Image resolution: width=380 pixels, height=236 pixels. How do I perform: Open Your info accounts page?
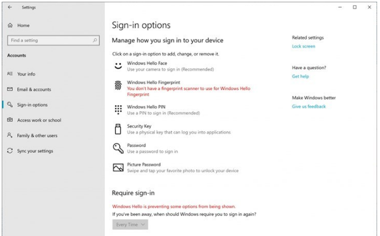tap(26, 74)
